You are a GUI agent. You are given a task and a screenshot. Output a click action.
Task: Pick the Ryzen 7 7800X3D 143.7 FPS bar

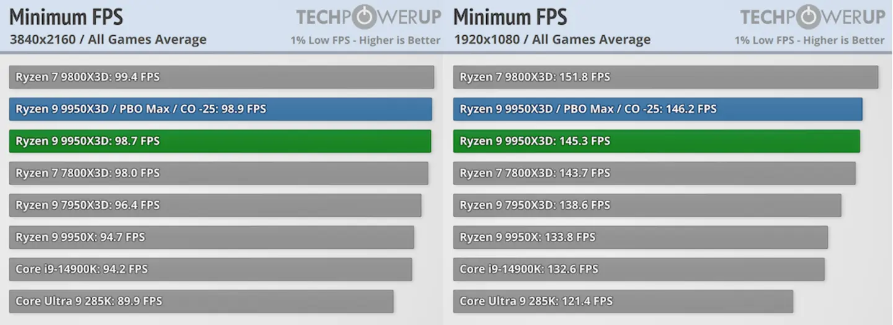[654, 173]
